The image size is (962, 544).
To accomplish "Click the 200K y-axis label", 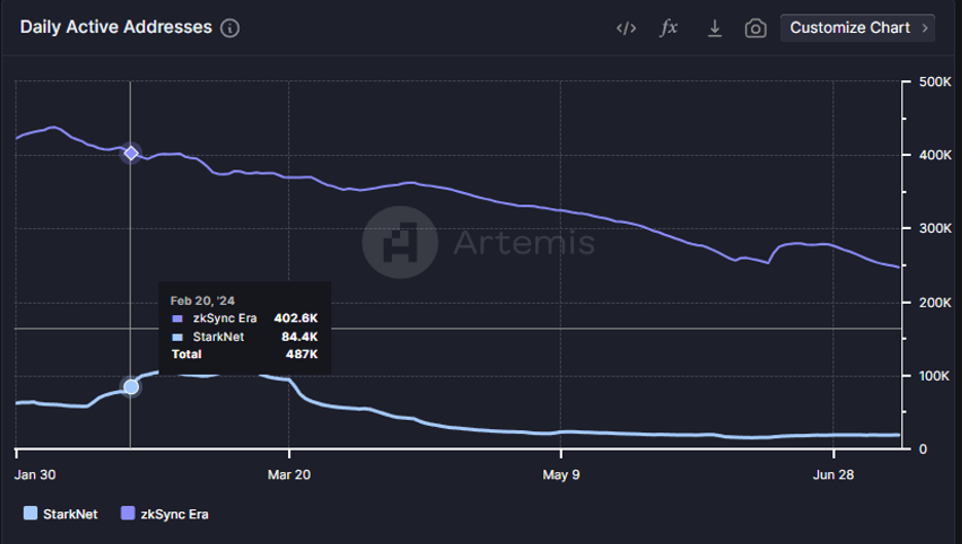I will point(935,302).
